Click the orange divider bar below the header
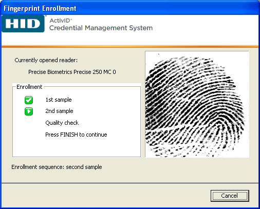Screen dimensions: 260x209 point(130,46)
